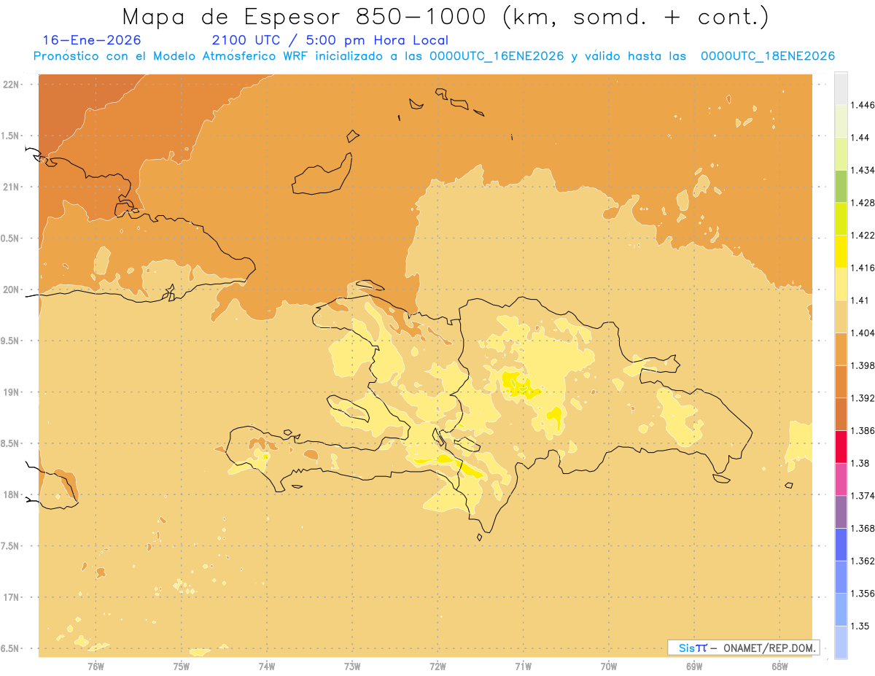Screen dimensions: 875x676
Task: Select the yellow-green swatch between 1.422 and 1.428
Action: point(841,219)
